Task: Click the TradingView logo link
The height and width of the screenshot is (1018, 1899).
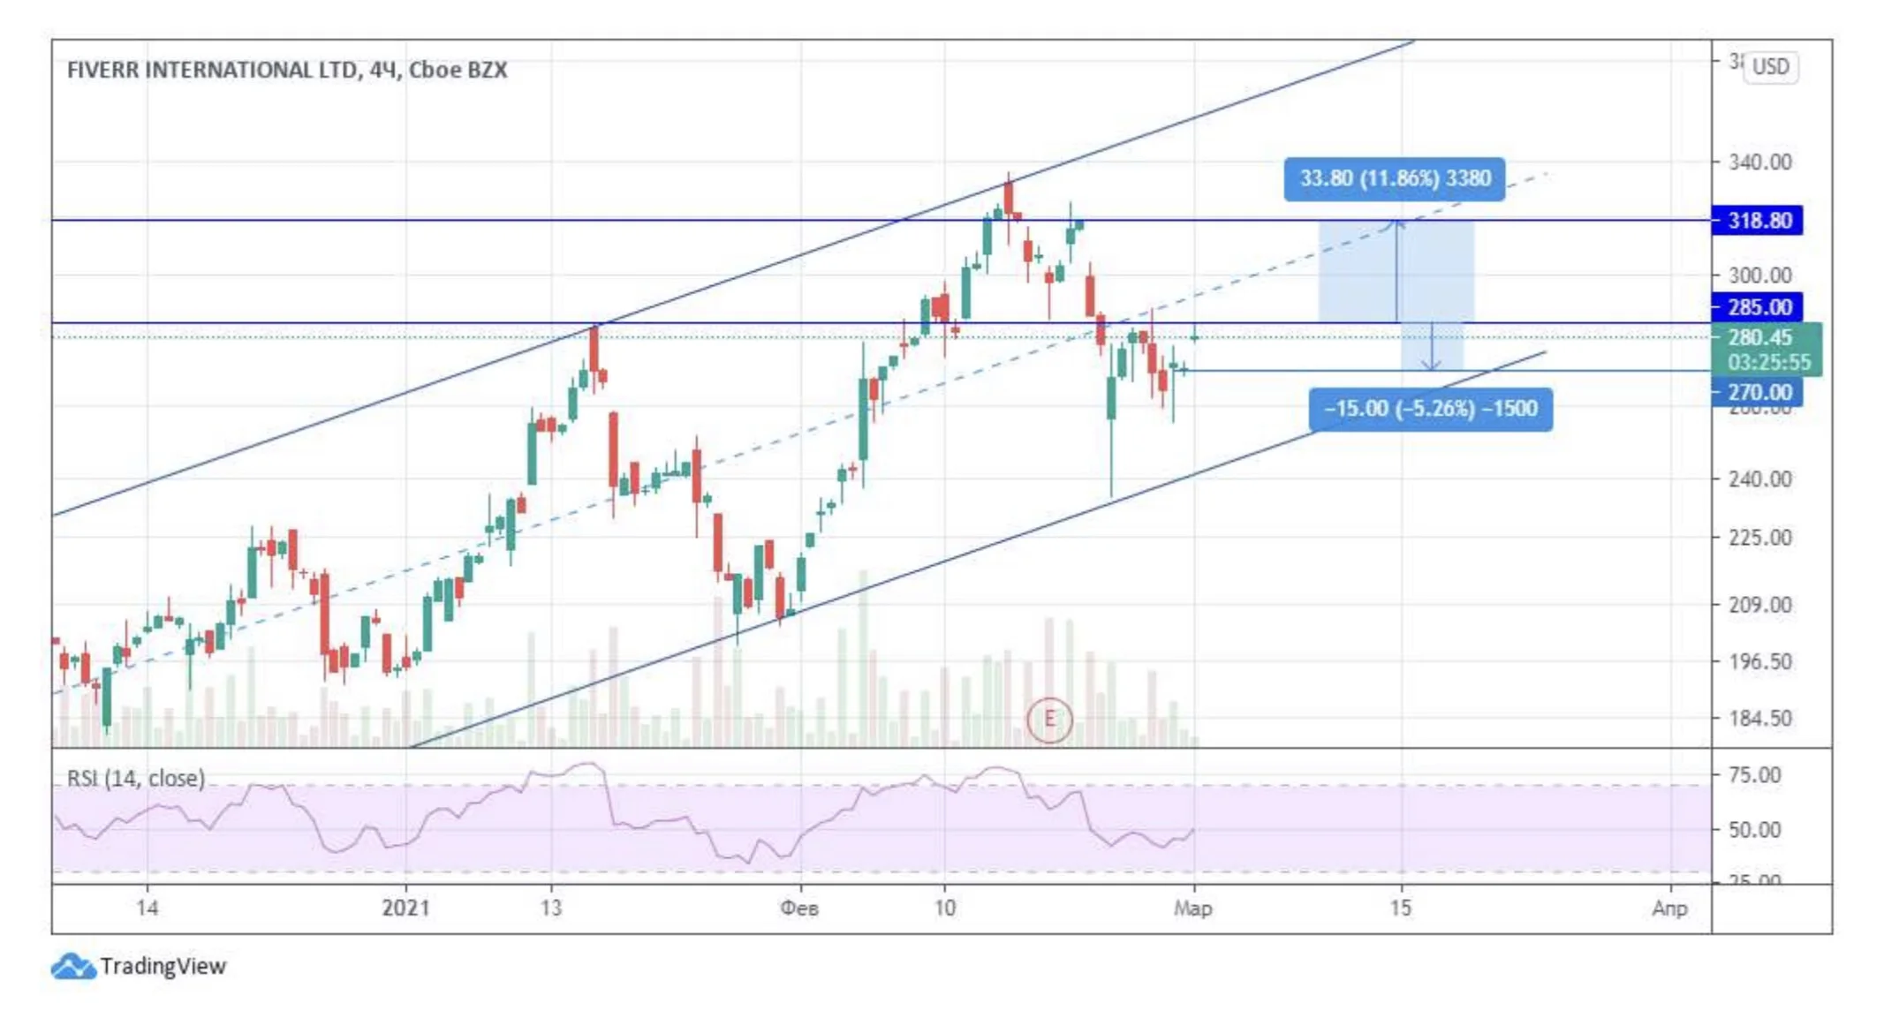Action: pyautogui.click(x=139, y=966)
